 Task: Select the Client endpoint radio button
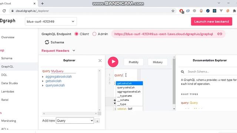[76, 34]
